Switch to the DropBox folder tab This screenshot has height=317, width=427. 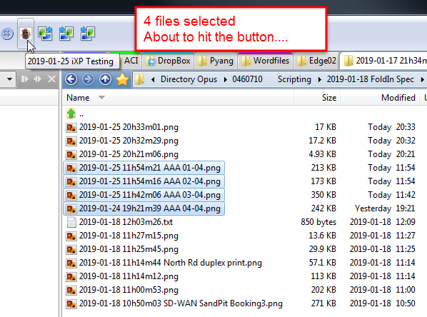pyautogui.click(x=168, y=61)
